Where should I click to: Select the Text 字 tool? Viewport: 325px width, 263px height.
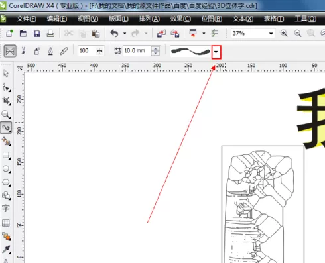6,208
